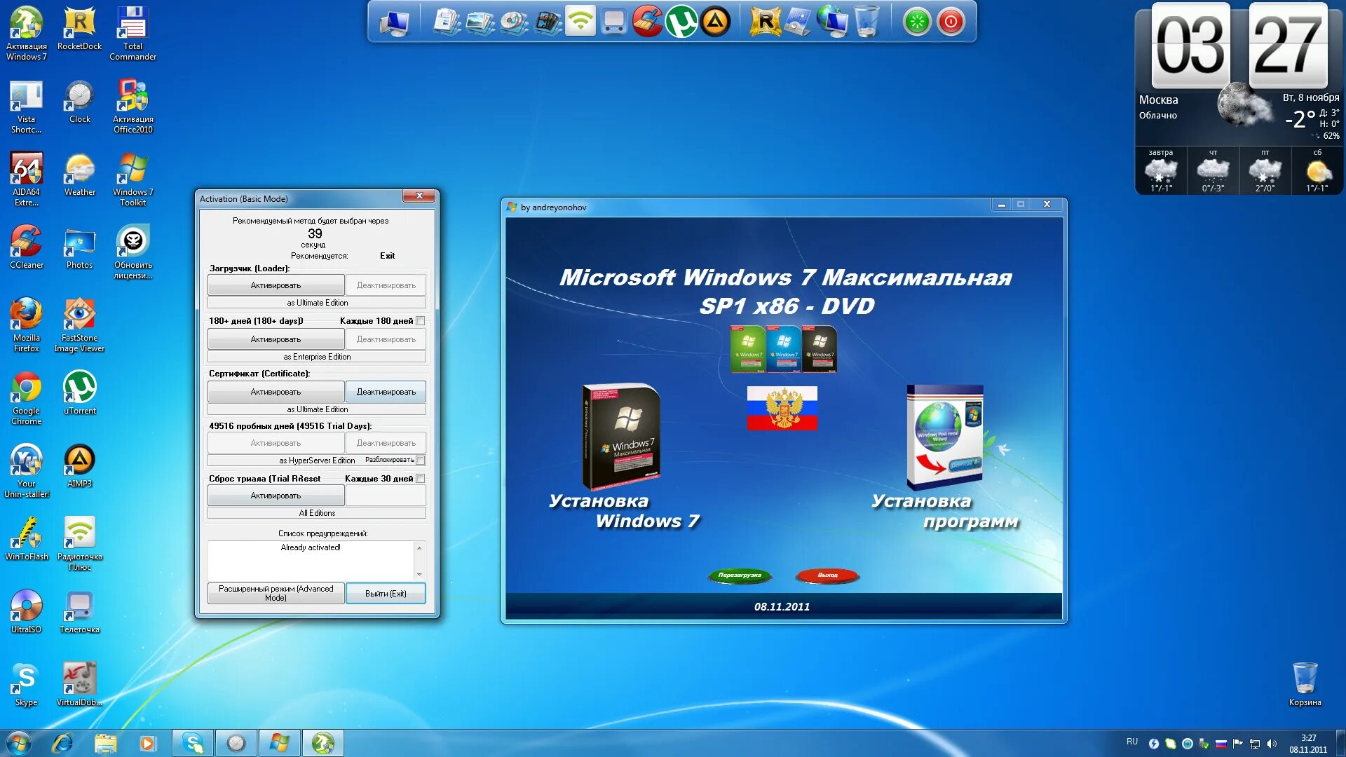Open the Корзина recycle bin on desktop

coord(1305,684)
